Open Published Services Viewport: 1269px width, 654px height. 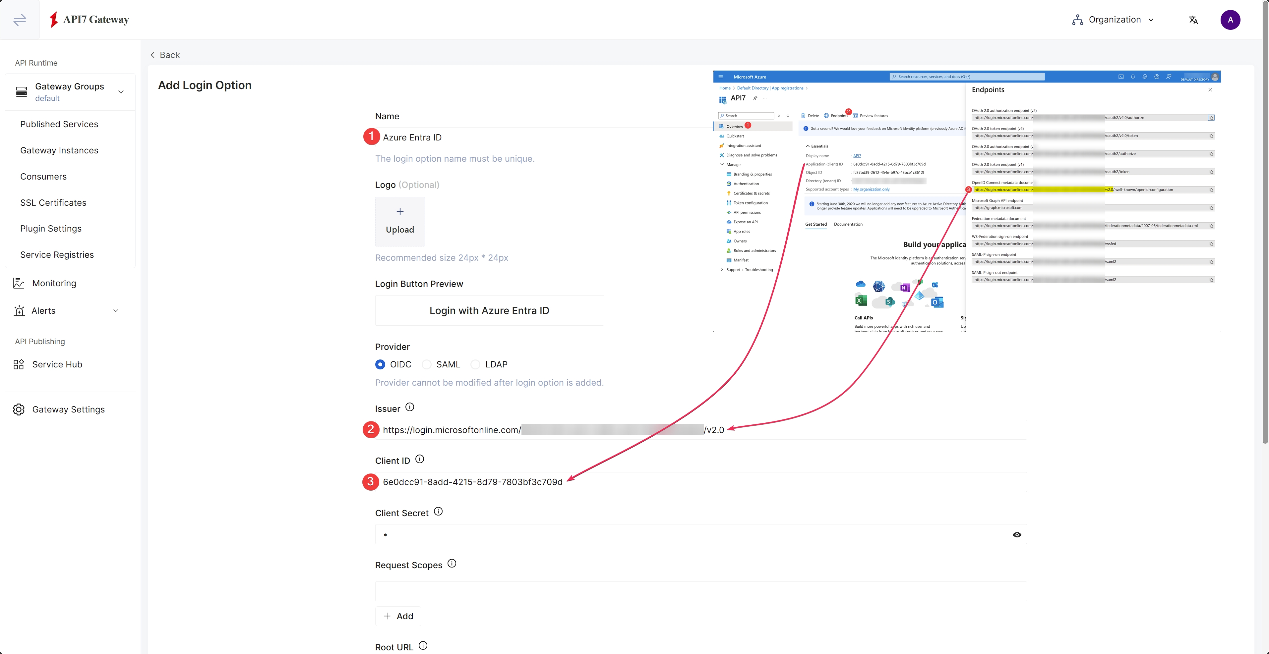59,124
